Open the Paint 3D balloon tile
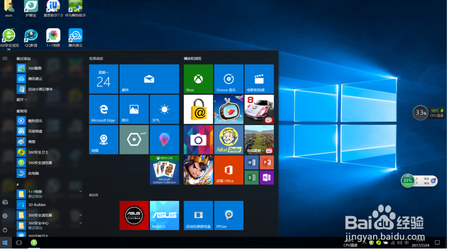Image resolution: width=449 pixels, height=252 pixels. pyautogui.click(x=165, y=140)
